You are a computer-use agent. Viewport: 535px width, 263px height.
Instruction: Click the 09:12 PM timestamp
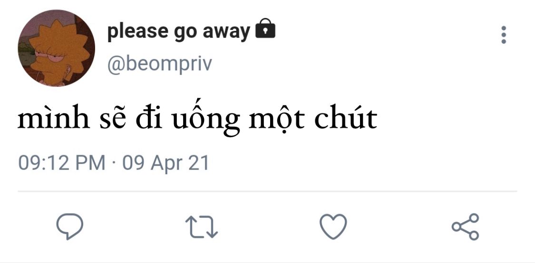[x=61, y=163]
